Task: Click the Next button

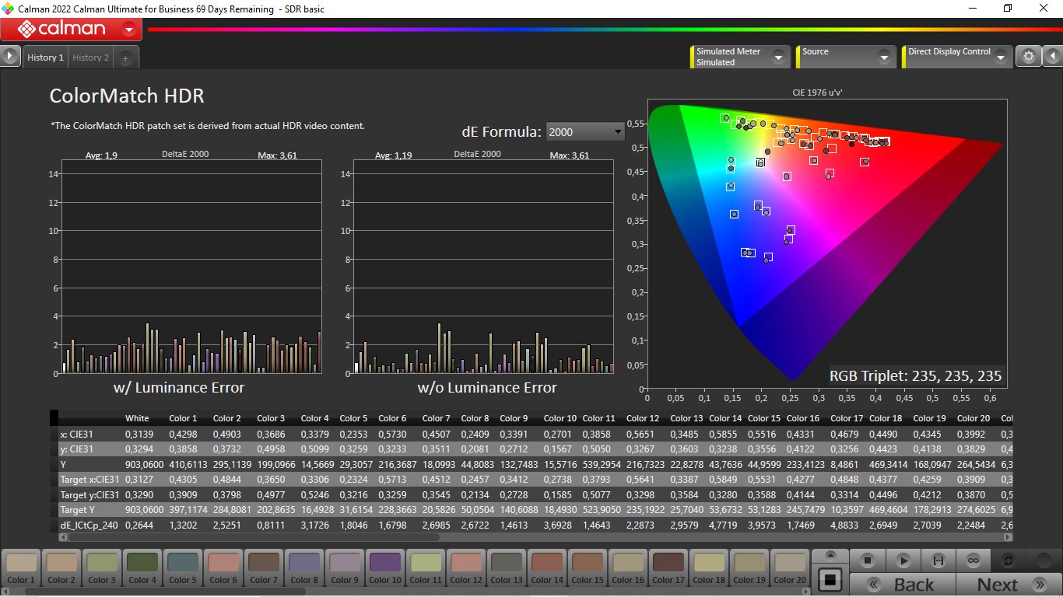Action: tap(1008, 585)
